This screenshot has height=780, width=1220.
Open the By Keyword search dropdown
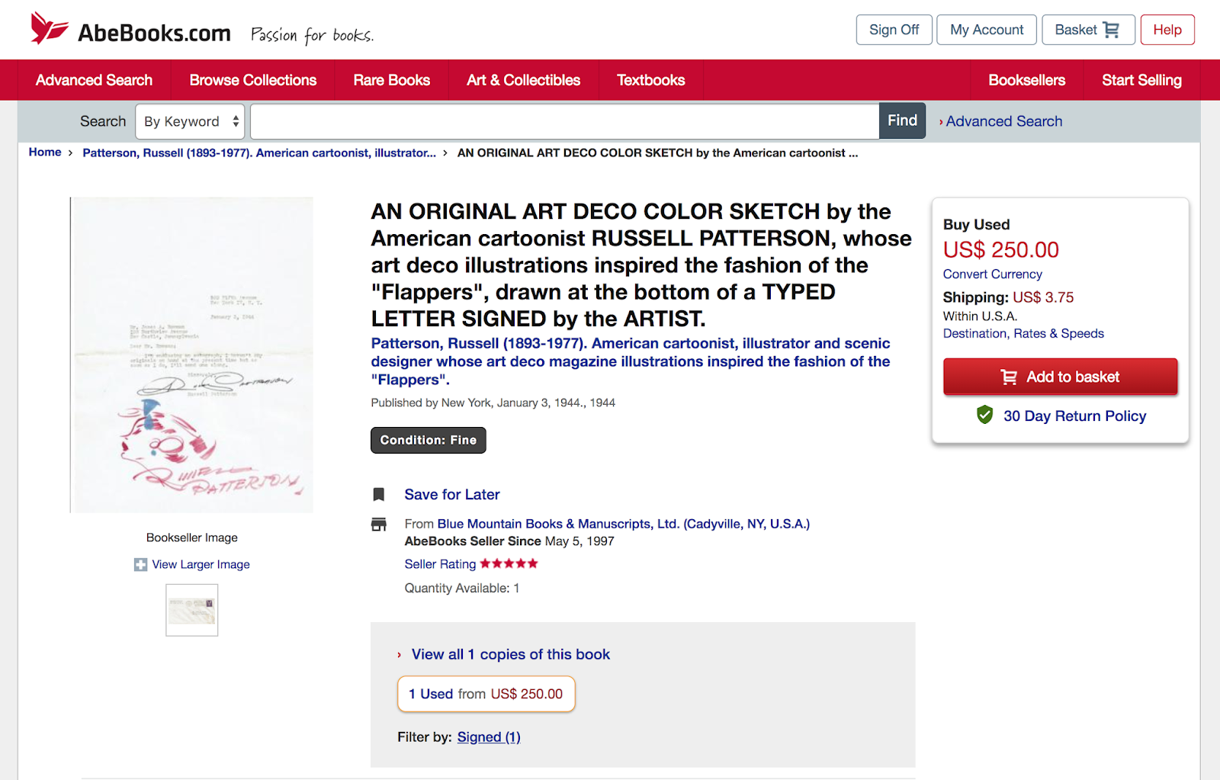190,121
